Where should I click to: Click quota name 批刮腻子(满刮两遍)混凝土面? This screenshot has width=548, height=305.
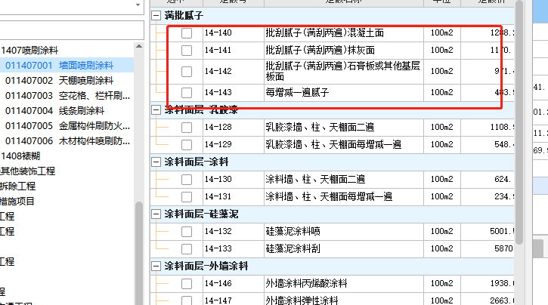pos(325,32)
